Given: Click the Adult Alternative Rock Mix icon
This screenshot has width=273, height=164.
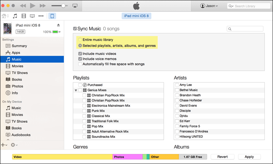Looking at the screenshot, I should click(89, 132).
